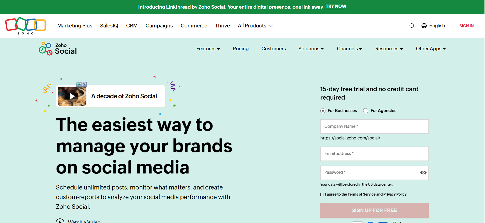Click the AdChoices play-arrow icon
Viewport: 485px width, 223px height.
[80, 84]
